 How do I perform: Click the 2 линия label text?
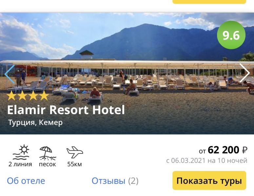(x=20, y=164)
